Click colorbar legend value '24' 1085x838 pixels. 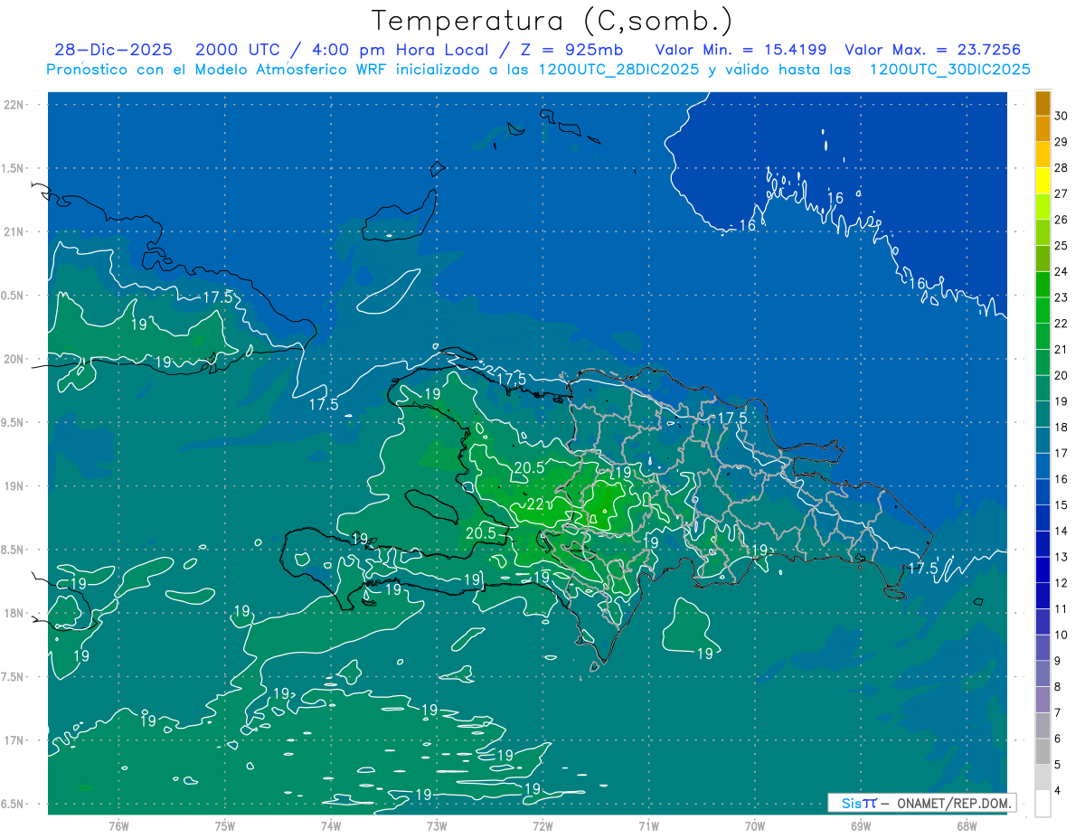pos(1061,271)
